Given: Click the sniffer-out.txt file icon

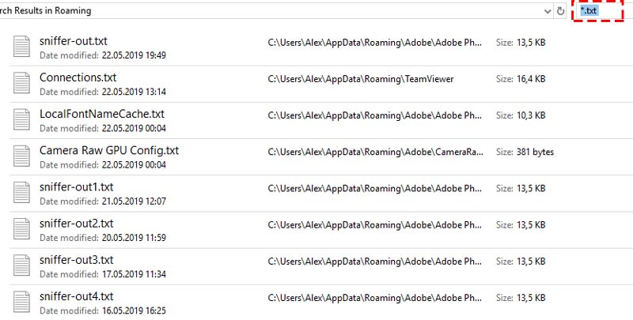Looking at the screenshot, I should [x=21, y=47].
